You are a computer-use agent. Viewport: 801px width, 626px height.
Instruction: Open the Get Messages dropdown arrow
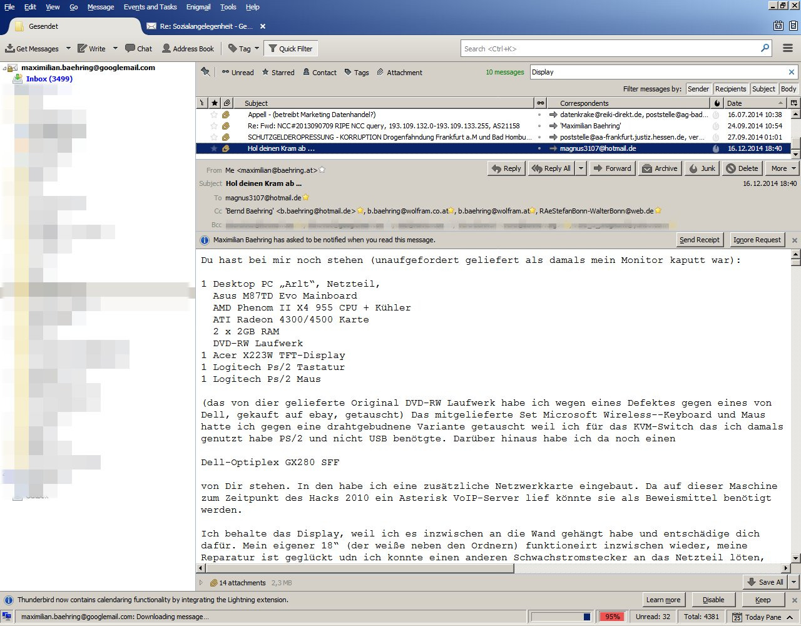[x=68, y=48]
